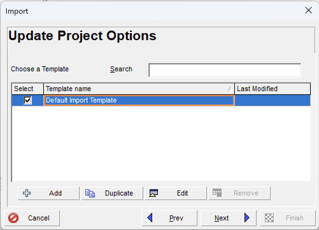This screenshot has height=230, width=319.
Task: Cancel the import wizard
Action: [32, 218]
